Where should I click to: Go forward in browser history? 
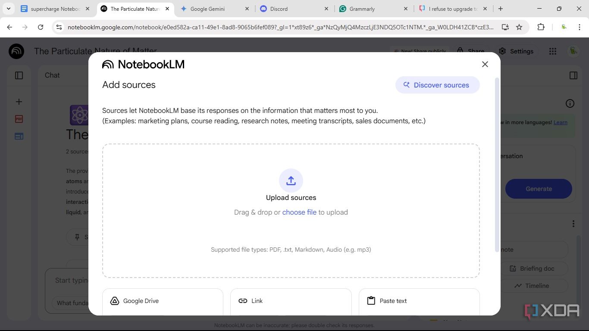click(x=25, y=27)
